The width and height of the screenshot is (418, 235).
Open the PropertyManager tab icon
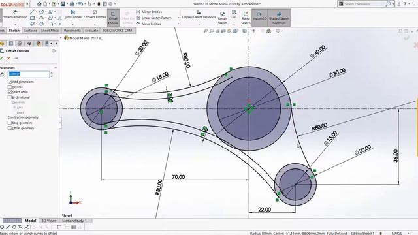11,44
